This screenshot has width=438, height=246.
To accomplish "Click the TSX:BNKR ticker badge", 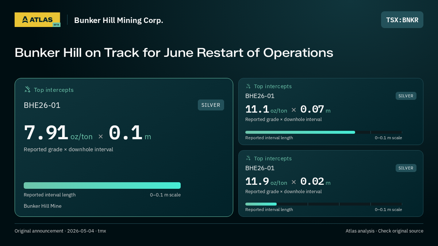I will point(402,20).
